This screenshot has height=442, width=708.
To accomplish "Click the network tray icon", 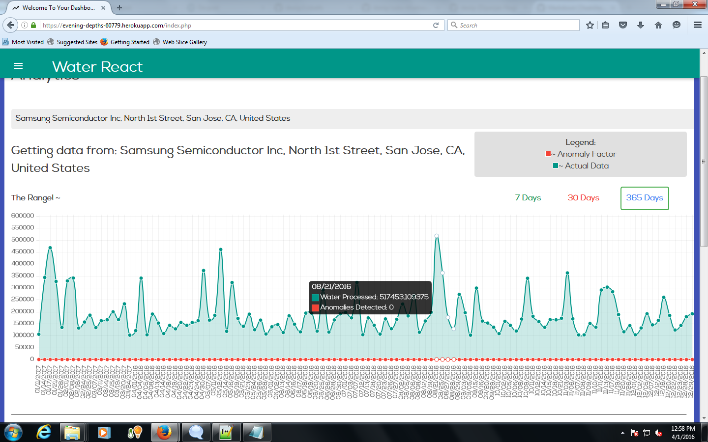I will pos(647,433).
